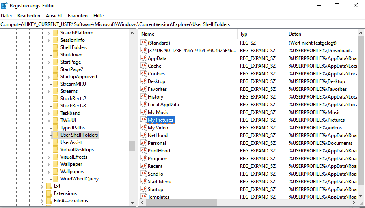Click the ab icon of the Startup value

[x=144, y=189]
